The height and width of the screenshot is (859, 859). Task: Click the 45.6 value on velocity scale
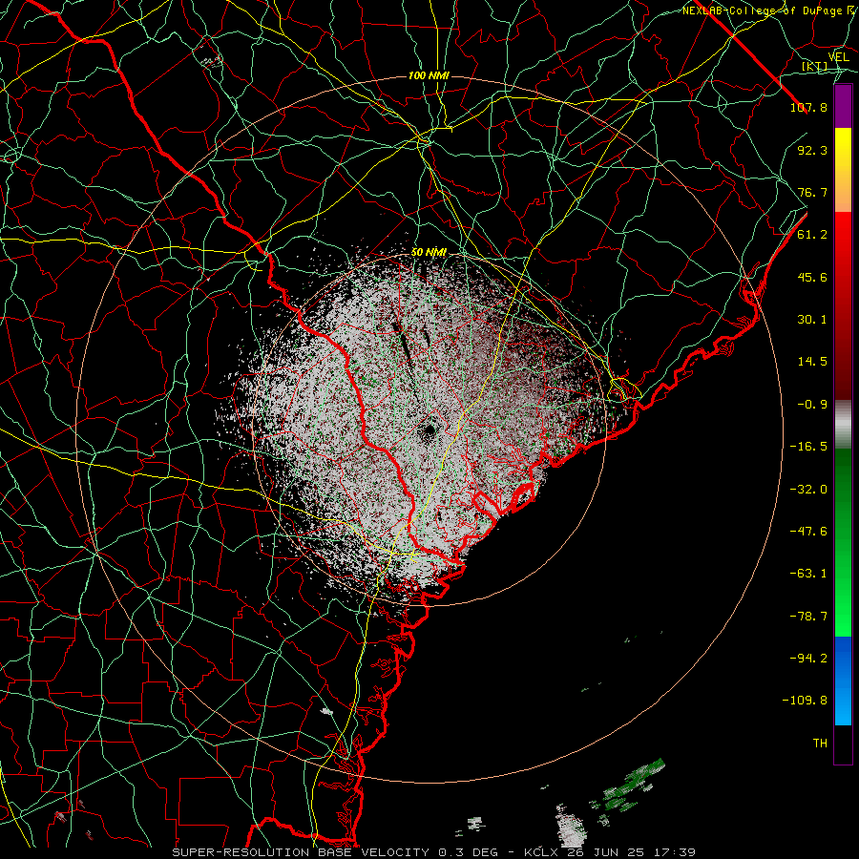[x=812, y=277]
